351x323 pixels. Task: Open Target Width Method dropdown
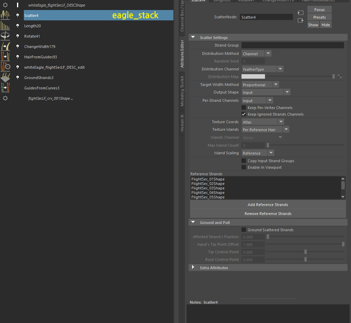260,85
